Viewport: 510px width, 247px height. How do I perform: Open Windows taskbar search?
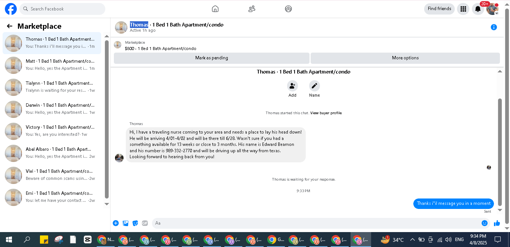tap(27, 240)
